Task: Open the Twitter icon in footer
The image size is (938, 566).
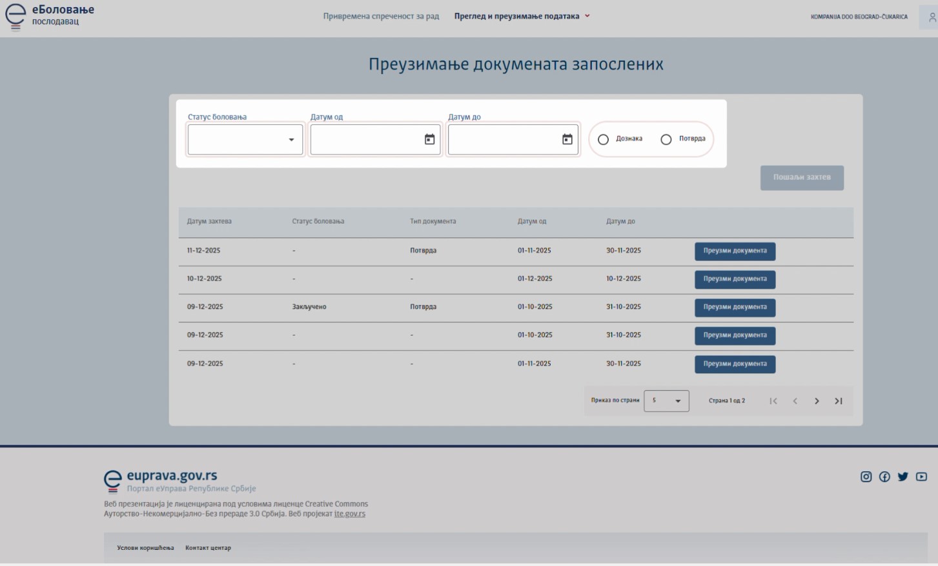Action: [x=902, y=476]
